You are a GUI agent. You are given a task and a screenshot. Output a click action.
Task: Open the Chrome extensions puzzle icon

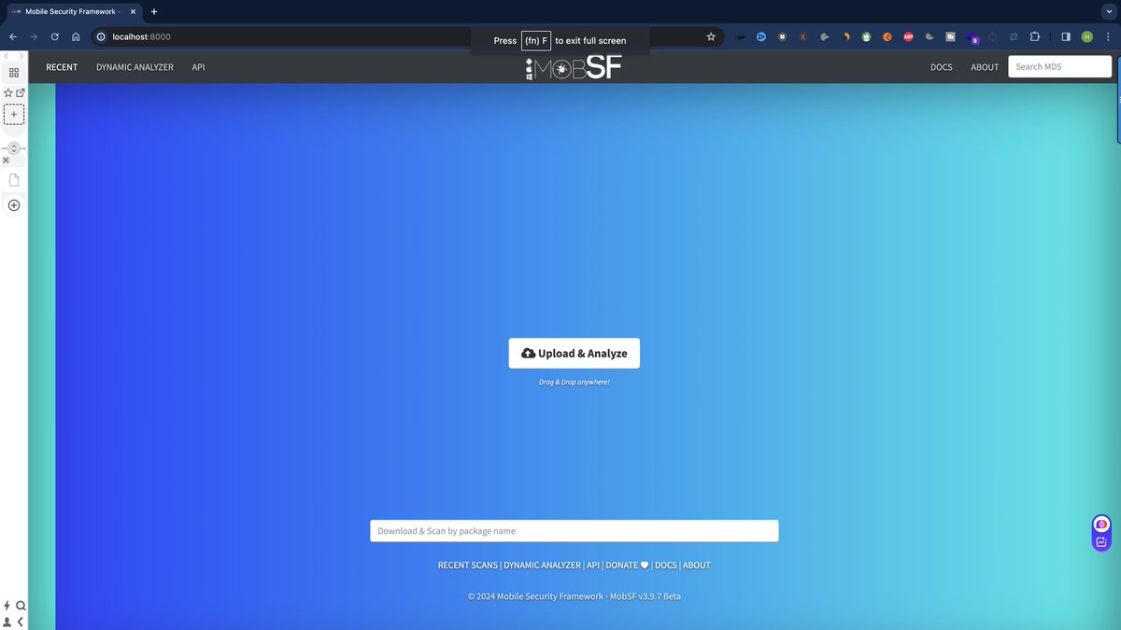pyautogui.click(x=1034, y=36)
